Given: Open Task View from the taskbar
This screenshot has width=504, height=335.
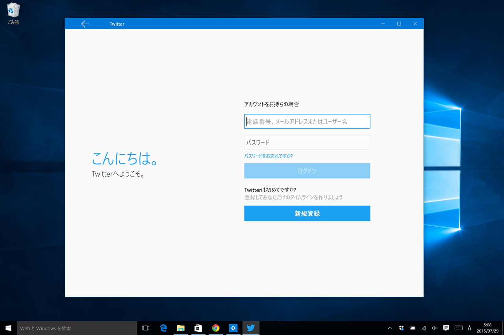Looking at the screenshot, I should (x=145, y=328).
